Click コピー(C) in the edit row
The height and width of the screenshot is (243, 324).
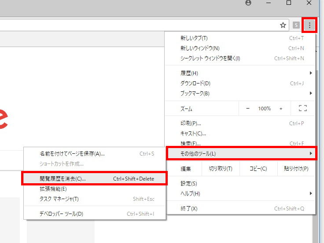(258, 169)
